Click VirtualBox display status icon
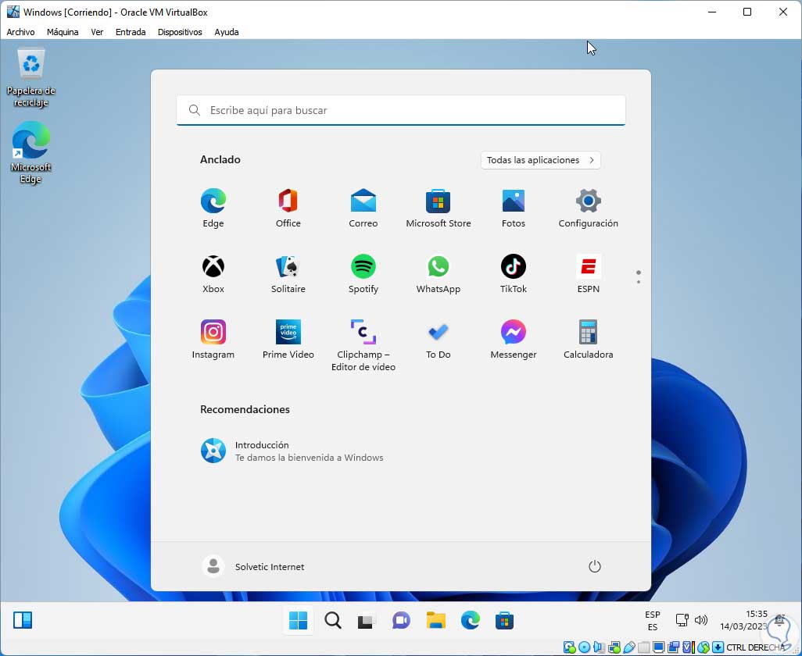 click(659, 647)
